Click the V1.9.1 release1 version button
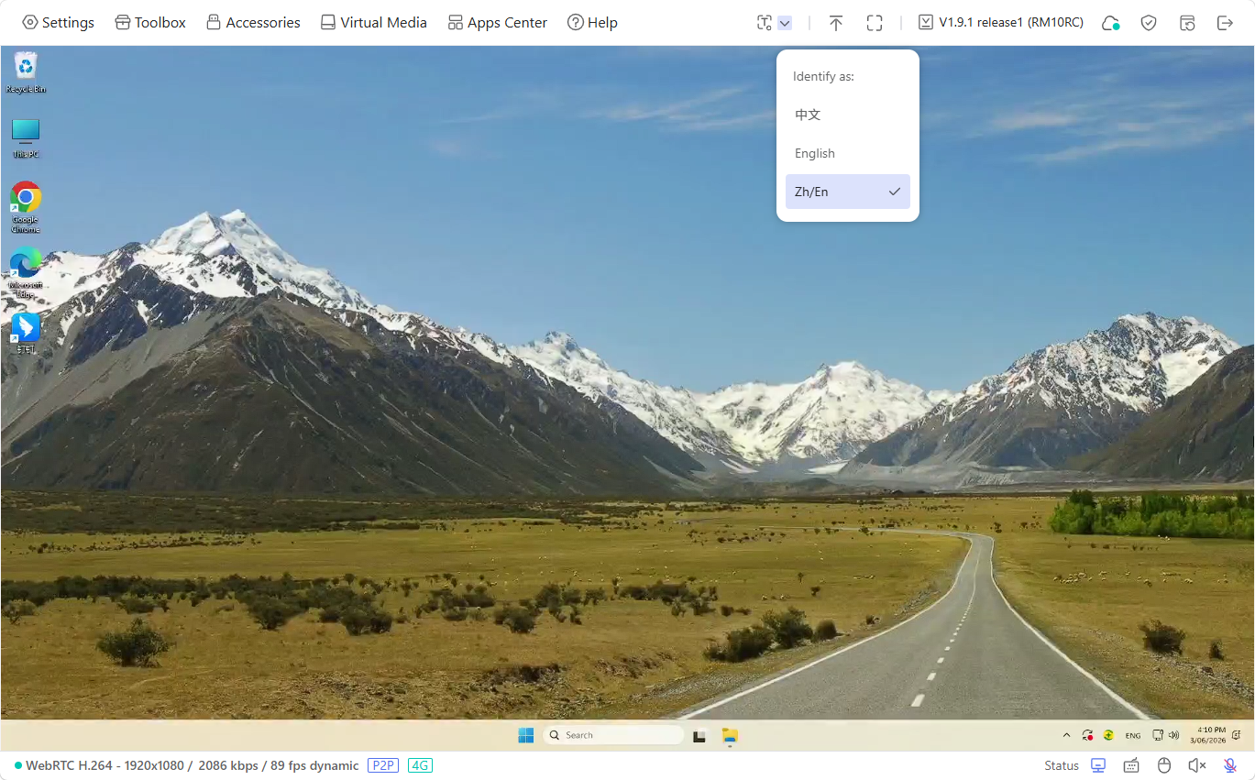The height and width of the screenshot is (780, 1255). point(1001,22)
